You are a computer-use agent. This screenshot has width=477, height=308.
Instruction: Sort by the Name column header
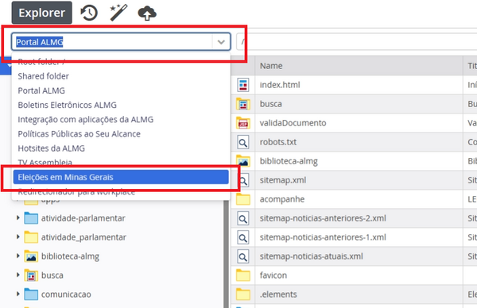click(x=271, y=66)
